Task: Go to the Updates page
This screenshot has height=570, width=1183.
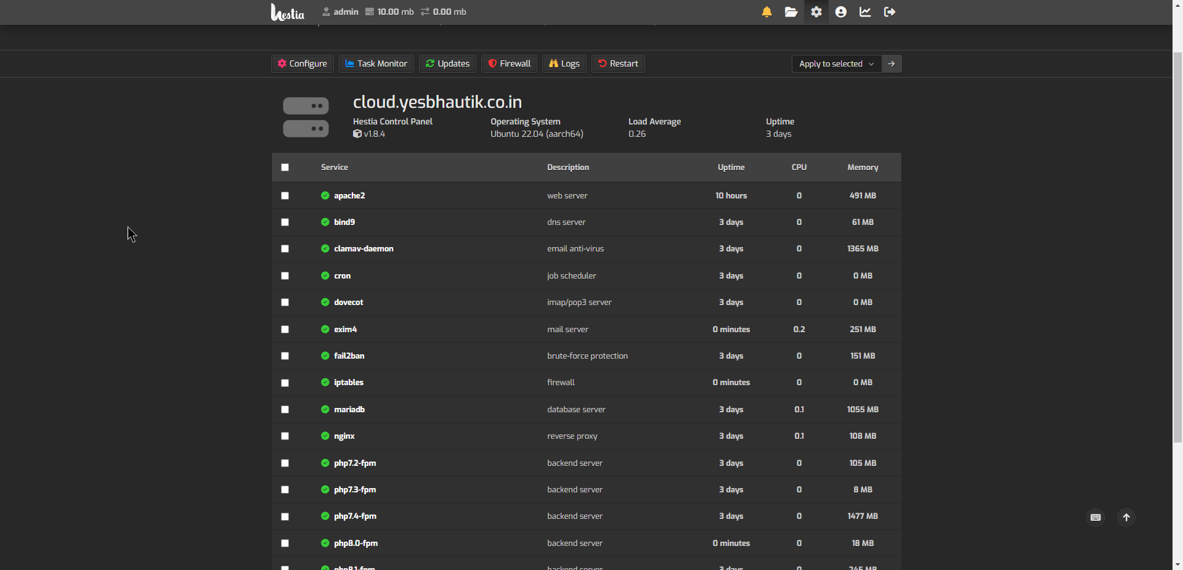Action: click(448, 63)
